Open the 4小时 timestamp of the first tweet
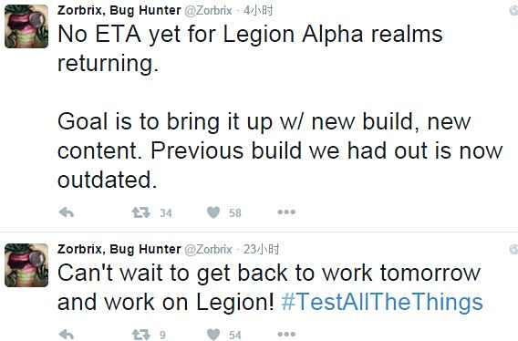The width and height of the screenshot is (518, 341). click(258, 11)
